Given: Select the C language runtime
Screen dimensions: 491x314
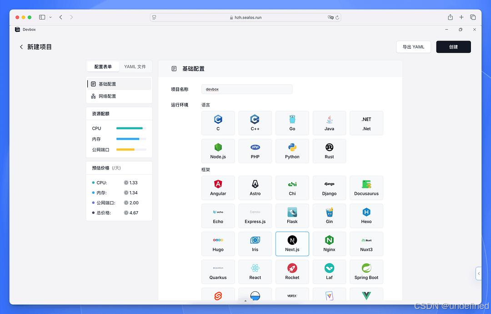Looking at the screenshot, I should [x=218, y=123].
